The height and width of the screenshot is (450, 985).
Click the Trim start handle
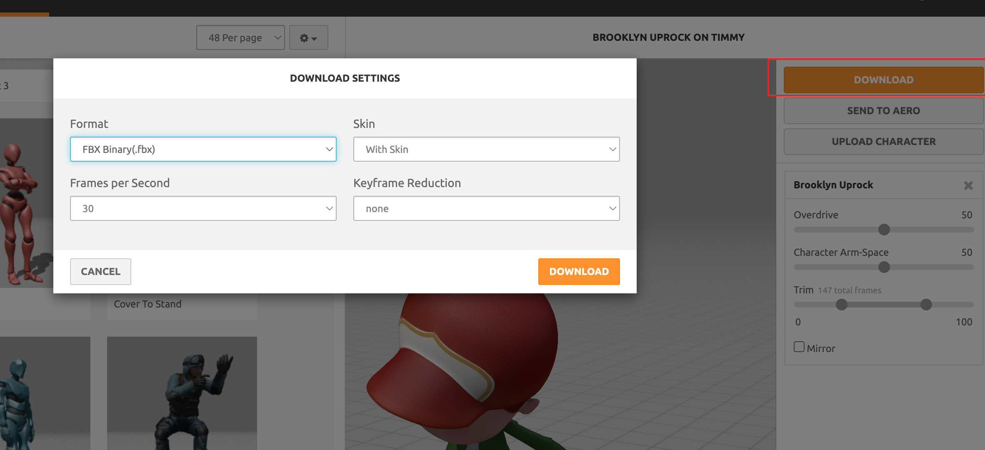click(x=842, y=305)
